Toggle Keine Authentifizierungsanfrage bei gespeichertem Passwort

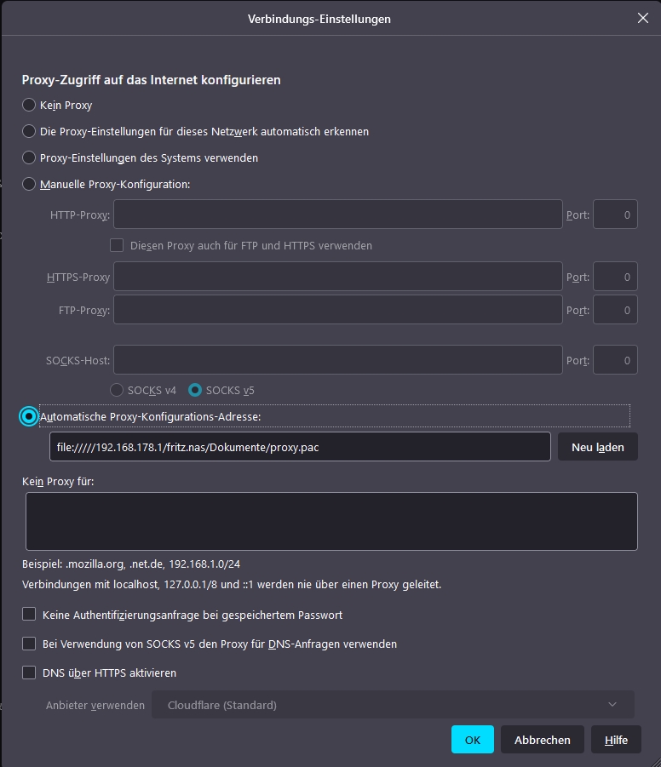29,614
